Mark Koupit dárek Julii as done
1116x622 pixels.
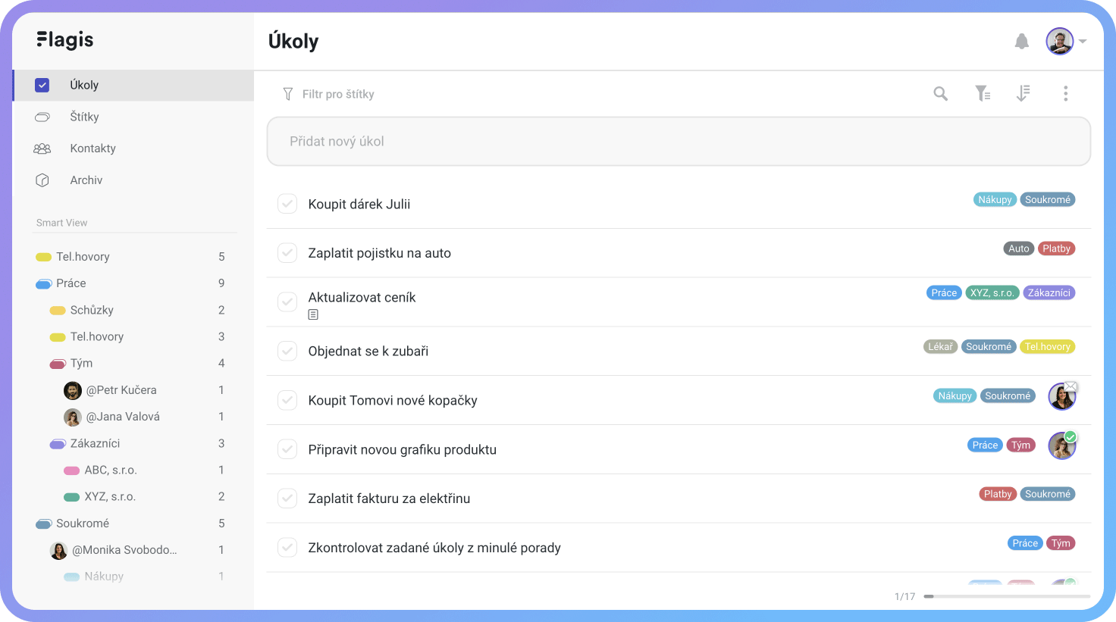pyautogui.click(x=287, y=204)
